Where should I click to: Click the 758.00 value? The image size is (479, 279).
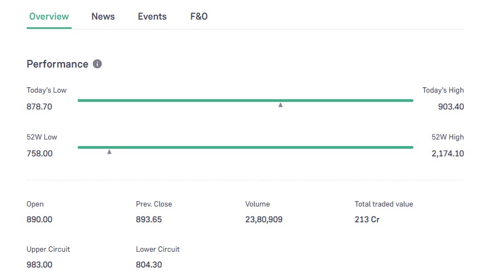[39, 154]
